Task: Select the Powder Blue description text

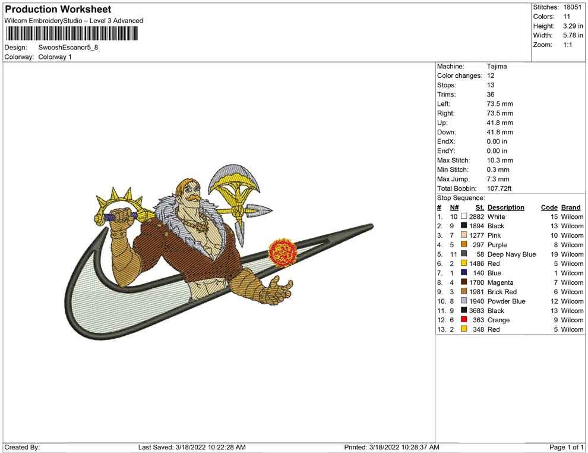Action: (506, 301)
